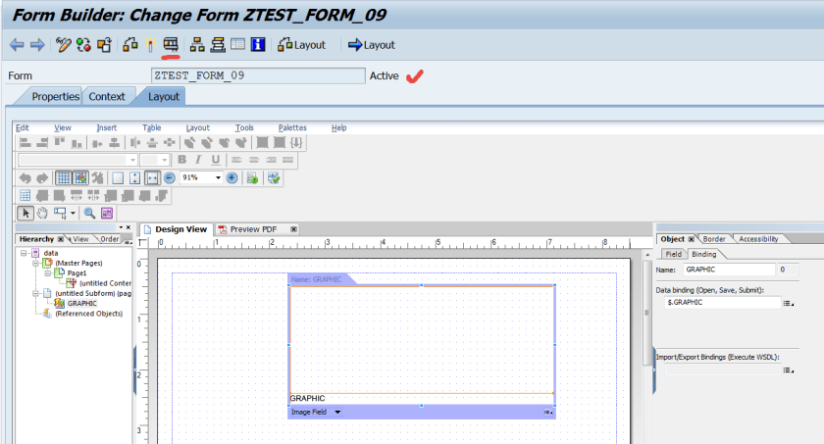The height and width of the screenshot is (444, 824).
Task: Click the green-red Active/Inactive icon
Action: (x=83, y=45)
